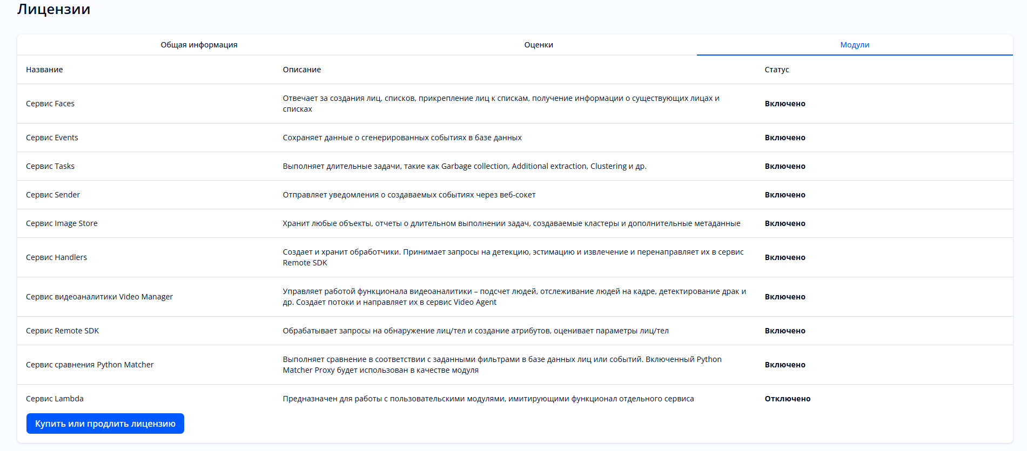Select Сервис сравнения Python Matcher row
The height and width of the screenshot is (451, 1027).
click(x=90, y=365)
